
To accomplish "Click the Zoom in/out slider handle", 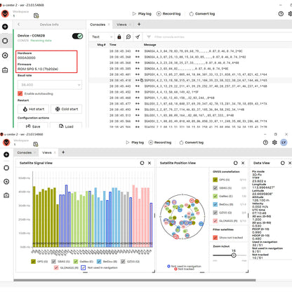I will (x=234, y=255).
